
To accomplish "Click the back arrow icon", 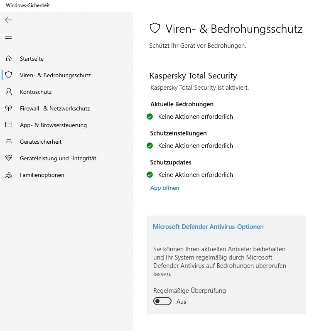I will coord(8,20).
